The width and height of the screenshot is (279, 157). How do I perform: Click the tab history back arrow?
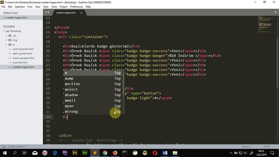46,12
